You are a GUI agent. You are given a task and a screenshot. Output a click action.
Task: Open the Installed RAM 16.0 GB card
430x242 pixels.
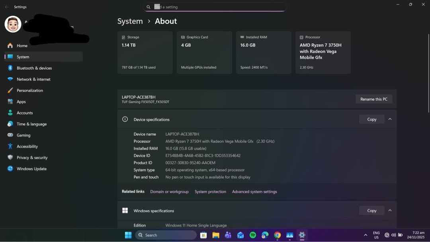[x=264, y=53]
